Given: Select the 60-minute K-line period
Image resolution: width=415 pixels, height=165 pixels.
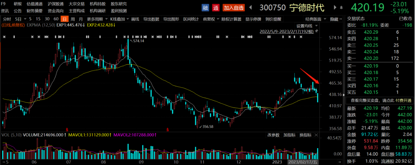Looking at the screenshot, I should pyautogui.click(x=56, y=19).
